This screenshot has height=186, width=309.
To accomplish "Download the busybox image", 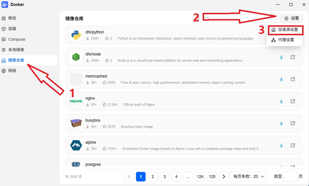I will 281,123.
